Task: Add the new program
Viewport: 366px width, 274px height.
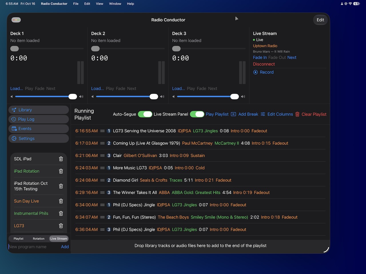Action: click(x=65, y=247)
